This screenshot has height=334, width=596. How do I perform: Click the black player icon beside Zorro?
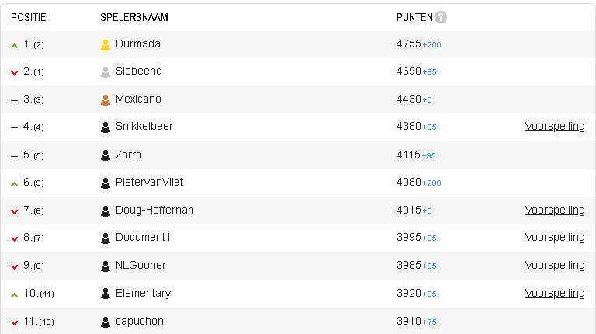(x=106, y=155)
